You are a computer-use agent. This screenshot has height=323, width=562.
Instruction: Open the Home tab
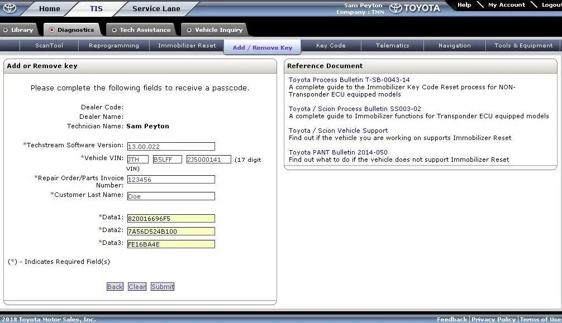point(50,8)
